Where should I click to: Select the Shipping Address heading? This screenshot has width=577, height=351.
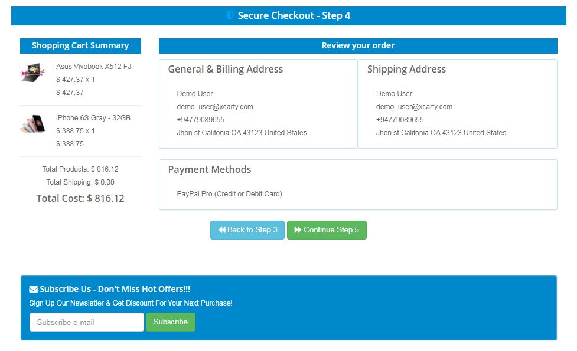(406, 69)
